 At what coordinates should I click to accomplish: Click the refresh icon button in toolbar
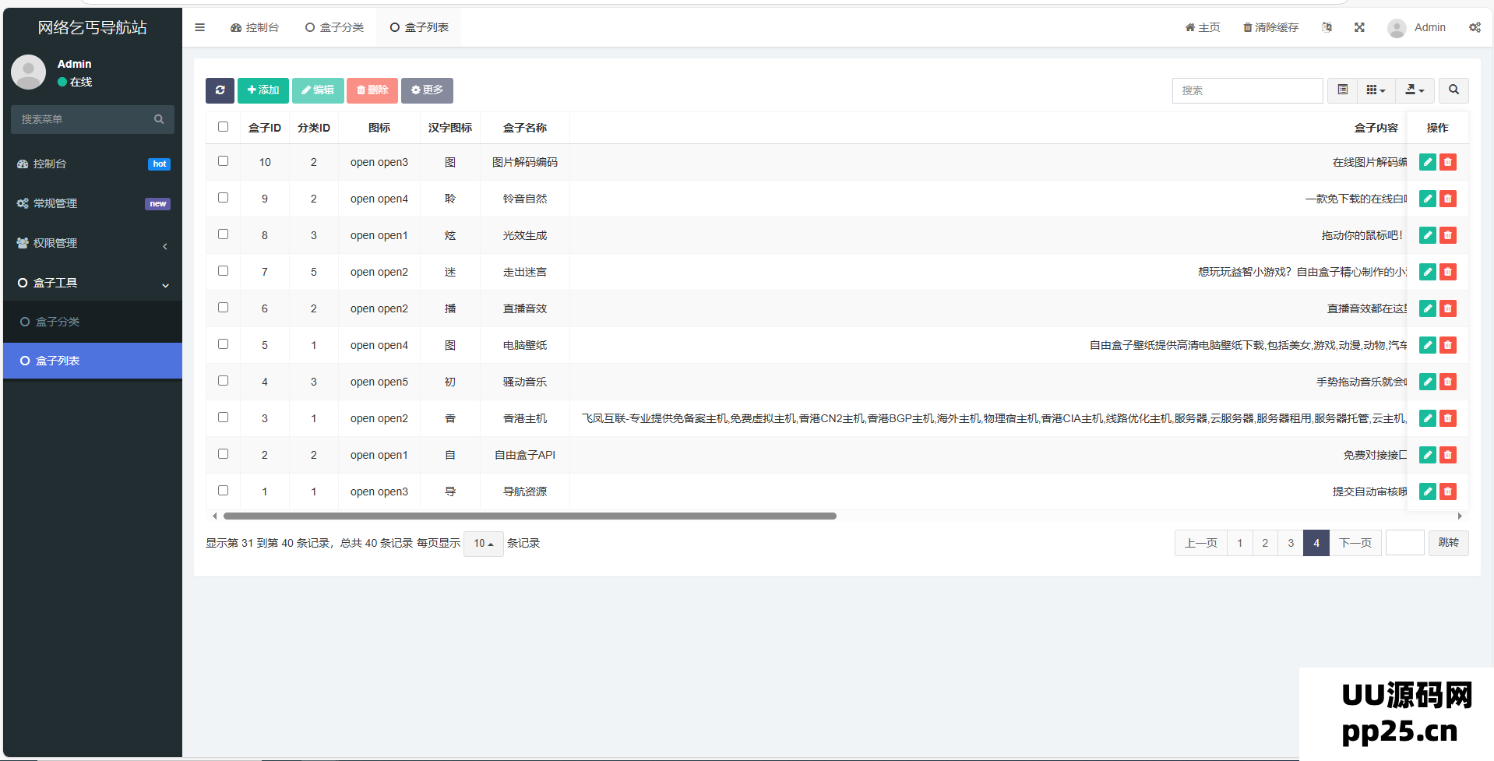tap(220, 90)
